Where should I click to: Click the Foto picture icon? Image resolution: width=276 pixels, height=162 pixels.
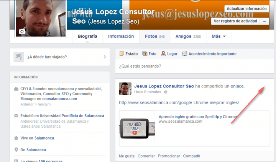coord(145,53)
